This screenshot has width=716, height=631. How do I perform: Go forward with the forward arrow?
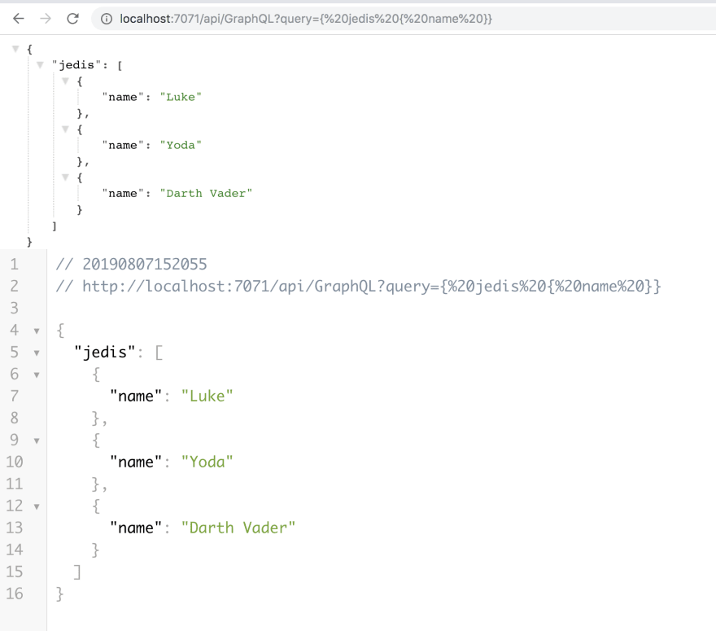pos(46,19)
